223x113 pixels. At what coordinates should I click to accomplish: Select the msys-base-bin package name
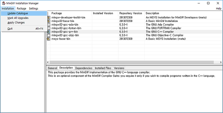[61, 39]
